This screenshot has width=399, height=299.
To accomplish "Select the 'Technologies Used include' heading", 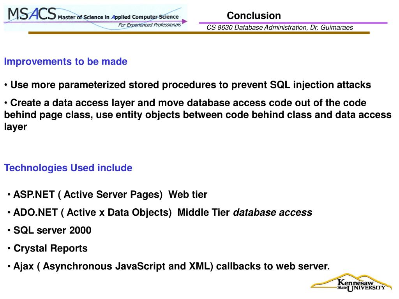I will [68, 168].
